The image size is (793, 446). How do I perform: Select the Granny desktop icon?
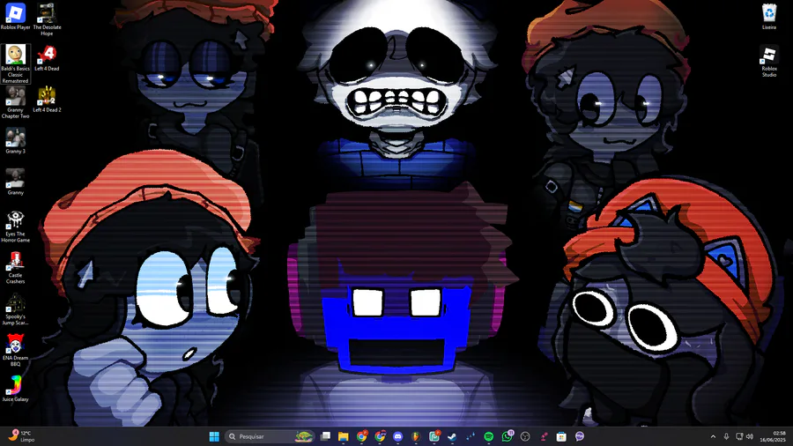(15, 182)
